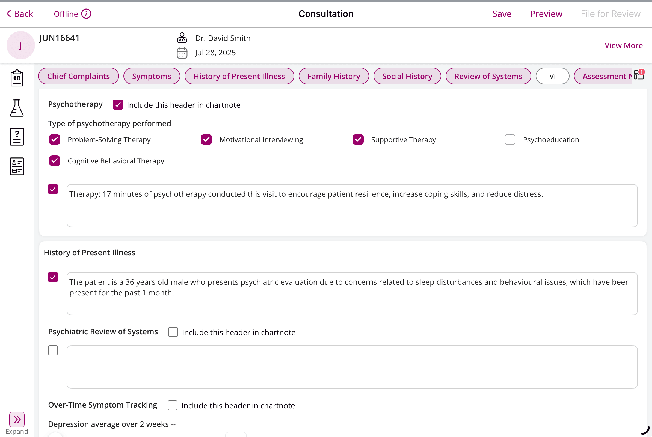The height and width of the screenshot is (437, 652).
Task: Check the Psychoeducation option
Action: (509, 140)
